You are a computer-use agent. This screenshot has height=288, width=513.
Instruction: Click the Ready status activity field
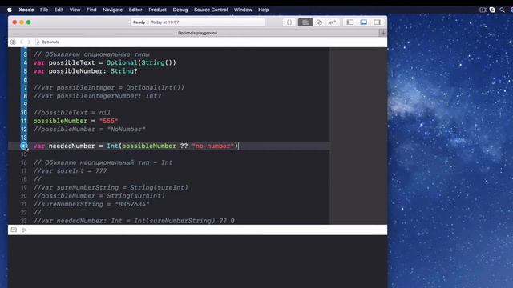point(198,22)
